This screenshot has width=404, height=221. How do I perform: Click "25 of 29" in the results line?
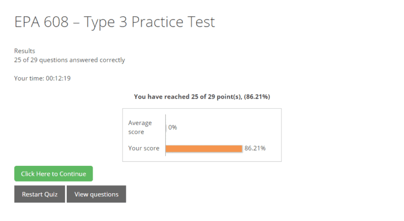coord(25,60)
